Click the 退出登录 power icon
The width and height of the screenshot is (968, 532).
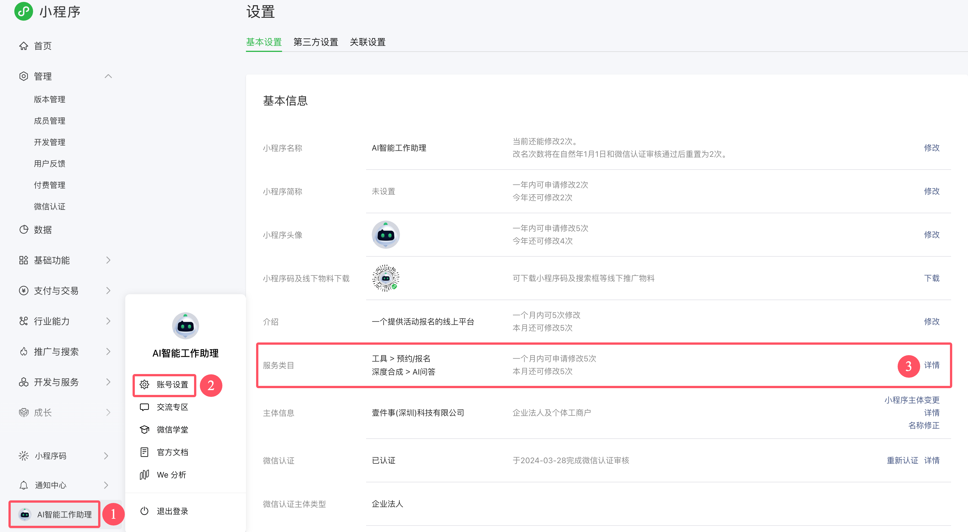coord(145,511)
